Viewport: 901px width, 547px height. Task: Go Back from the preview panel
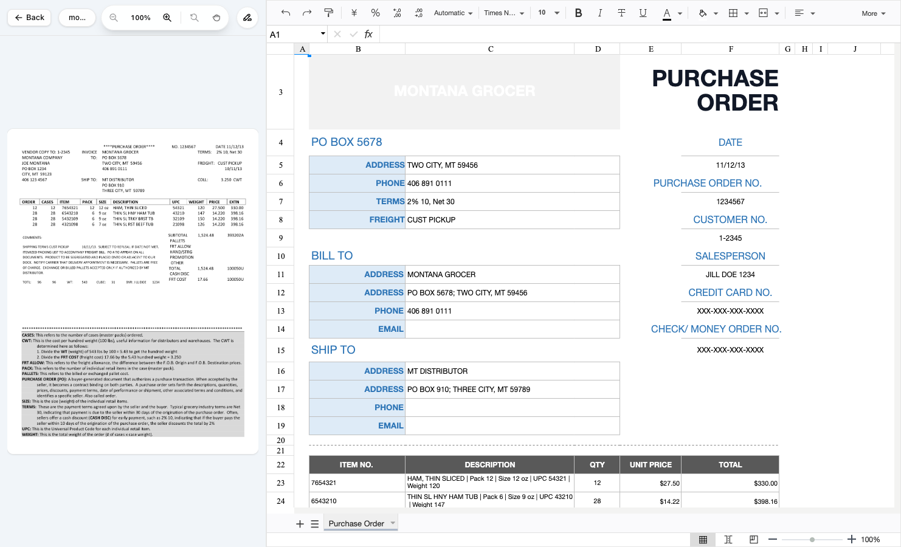30,18
